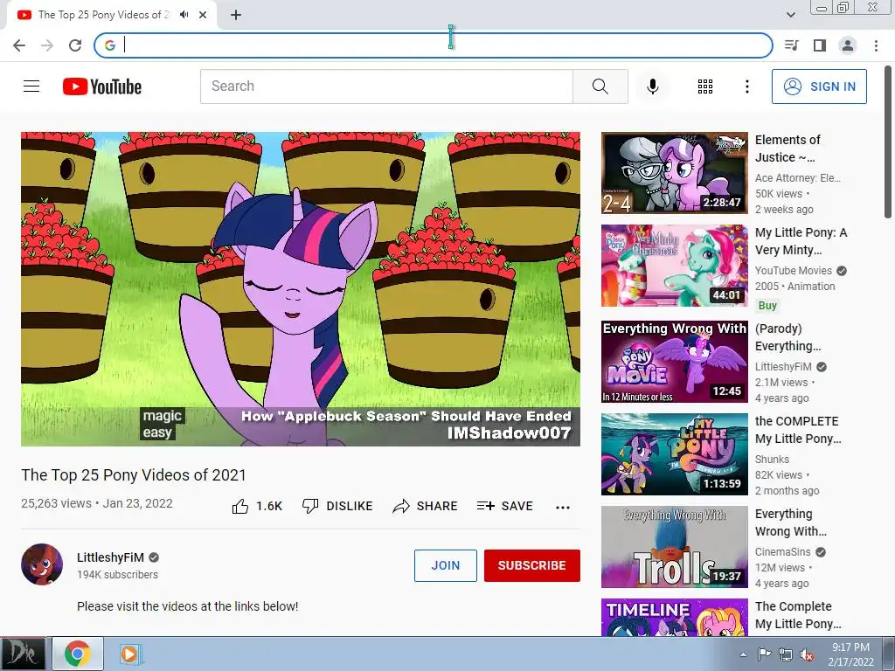Image resolution: width=895 pixels, height=671 pixels.
Task: Open the COMPLETE My Little Pony title
Action: pyautogui.click(x=798, y=430)
